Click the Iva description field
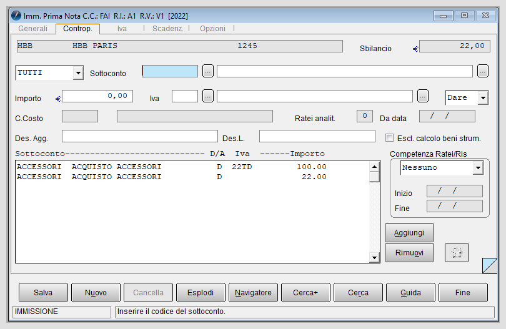The width and height of the screenshot is (506, 329). pyautogui.click(x=315, y=96)
